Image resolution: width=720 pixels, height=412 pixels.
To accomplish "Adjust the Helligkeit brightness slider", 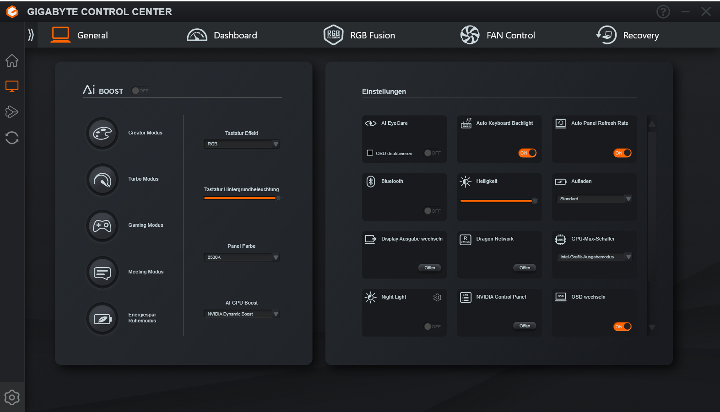I will (x=498, y=201).
